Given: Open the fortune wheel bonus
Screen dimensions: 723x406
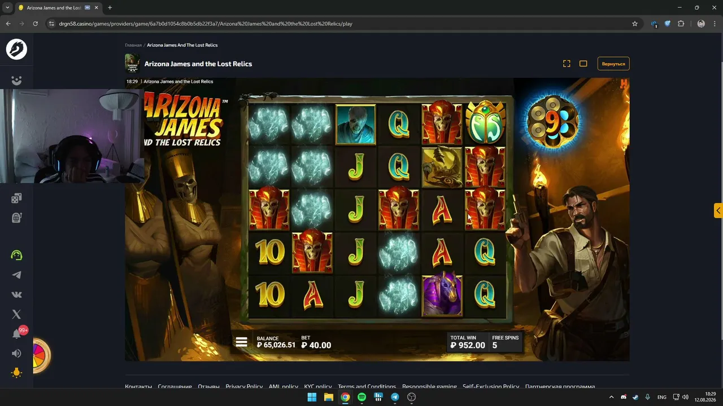Looking at the screenshot, I should tap(41, 355).
